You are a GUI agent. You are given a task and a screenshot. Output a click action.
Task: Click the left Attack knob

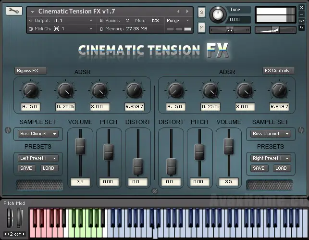pos(31,90)
